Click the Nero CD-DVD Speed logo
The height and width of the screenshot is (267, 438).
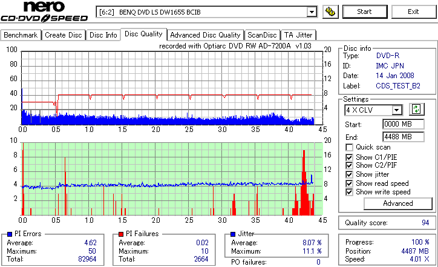[x=44, y=12]
